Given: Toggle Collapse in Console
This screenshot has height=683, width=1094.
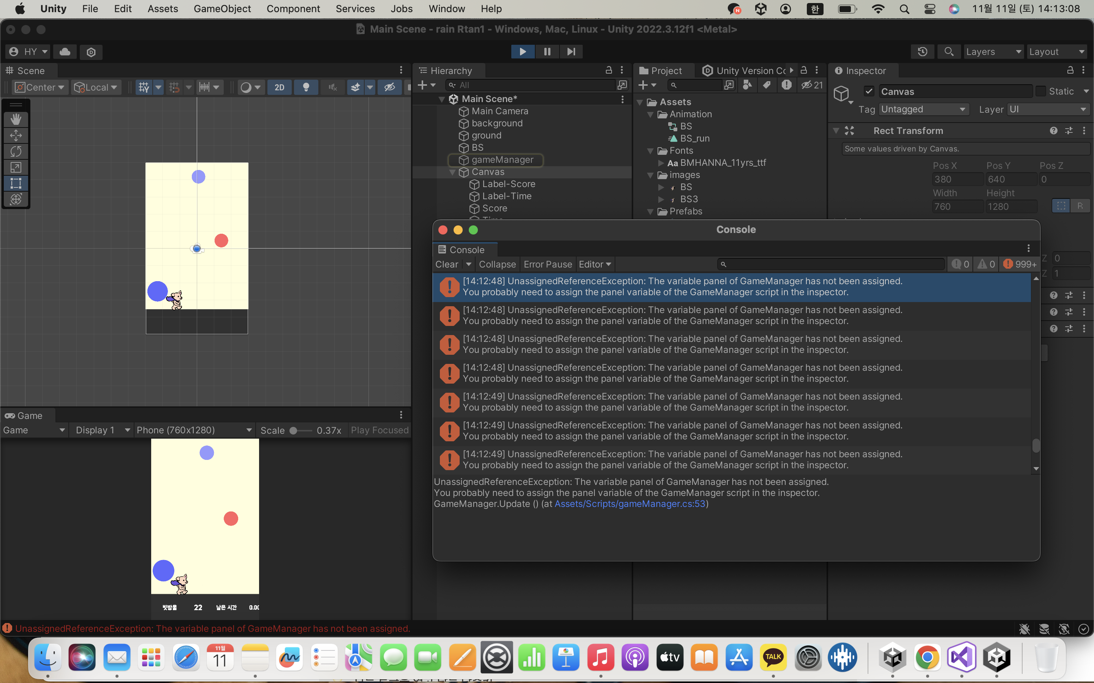Looking at the screenshot, I should click(x=497, y=264).
